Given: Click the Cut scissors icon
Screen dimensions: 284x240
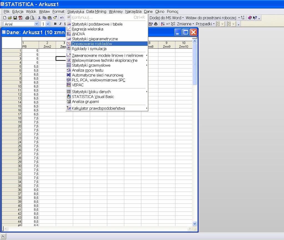Looking at the screenshot, I should point(39,18).
